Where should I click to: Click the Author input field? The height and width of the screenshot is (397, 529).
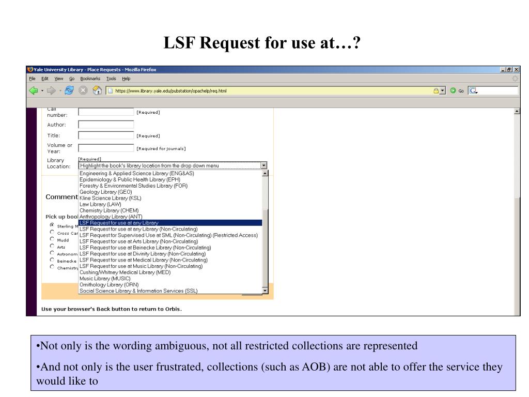point(106,125)
